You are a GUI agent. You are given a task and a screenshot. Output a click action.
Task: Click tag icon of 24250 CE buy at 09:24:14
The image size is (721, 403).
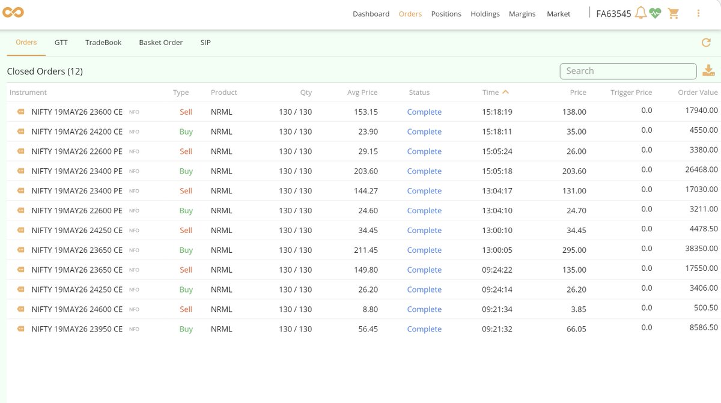21,289
